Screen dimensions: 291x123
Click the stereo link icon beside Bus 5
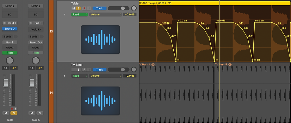[30, 23]
